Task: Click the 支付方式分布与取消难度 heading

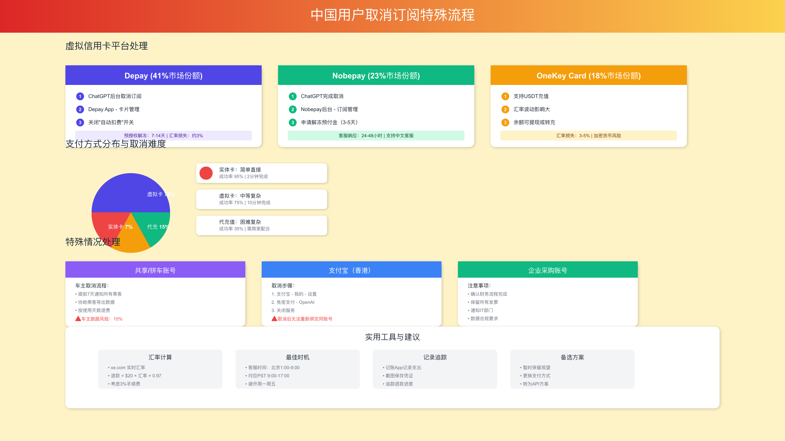Action: pos(116,144)
